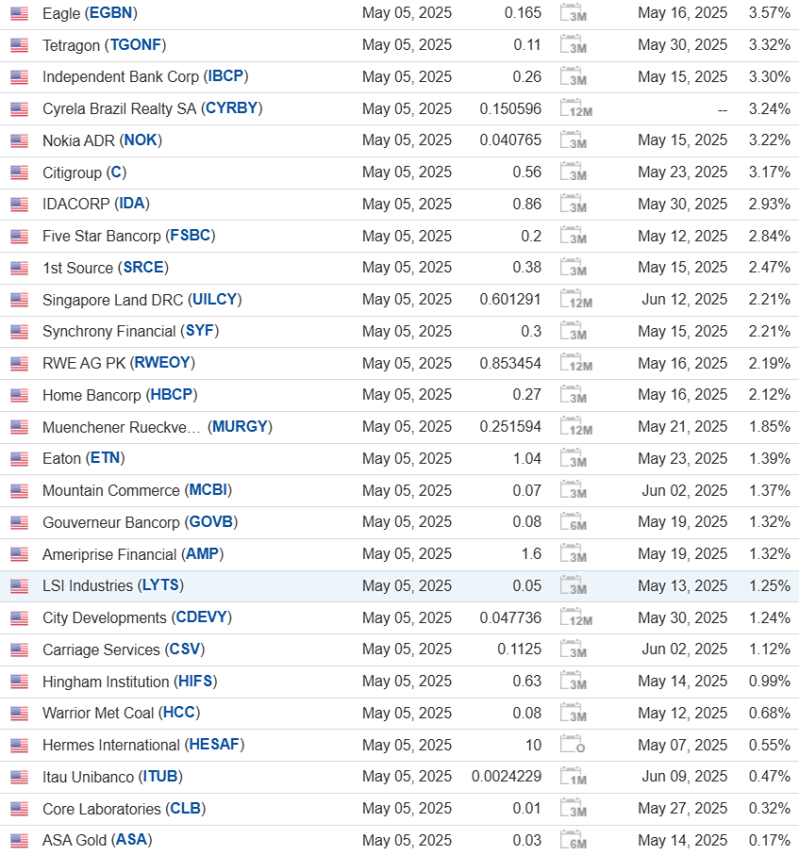Image resolution: width=799 pixels, height=855 pixels.
Task: Click the 12M frequency icon for RWE AG PK
Action: pyautogui.click(x=575, y=364)
